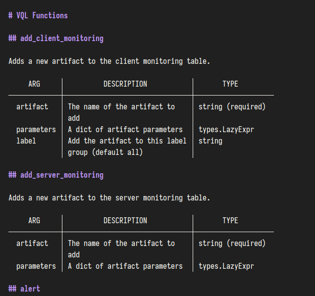Click ARG column header in first table
Viewport: 315px width, 296px height.
[34, 84]
